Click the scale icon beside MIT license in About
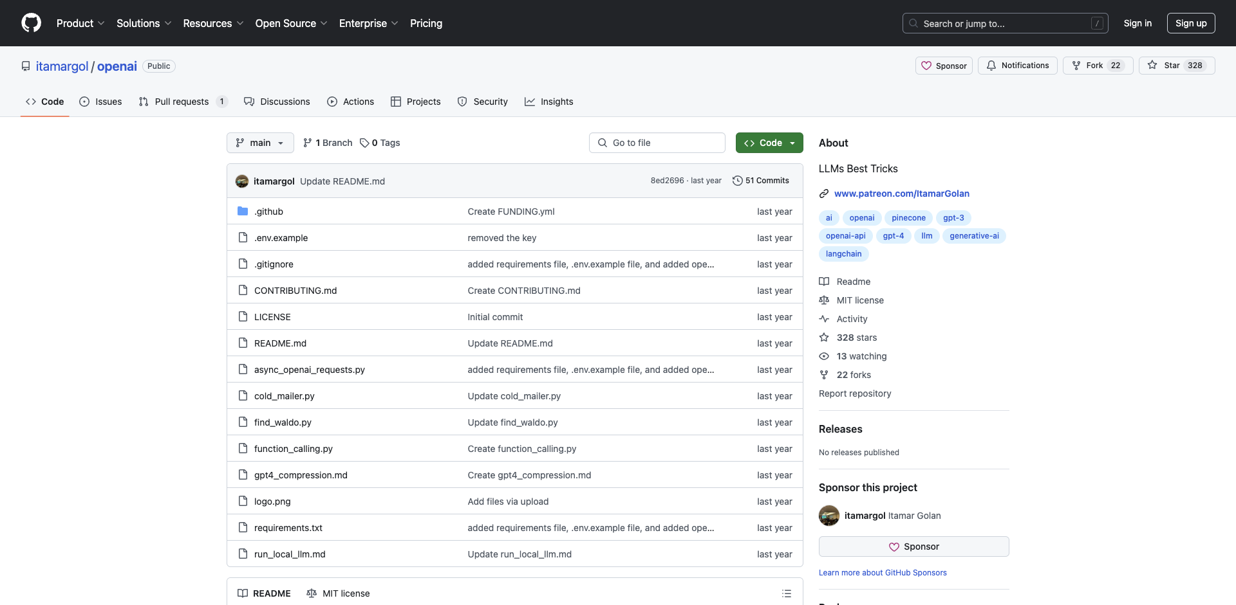 pos(824,300)
